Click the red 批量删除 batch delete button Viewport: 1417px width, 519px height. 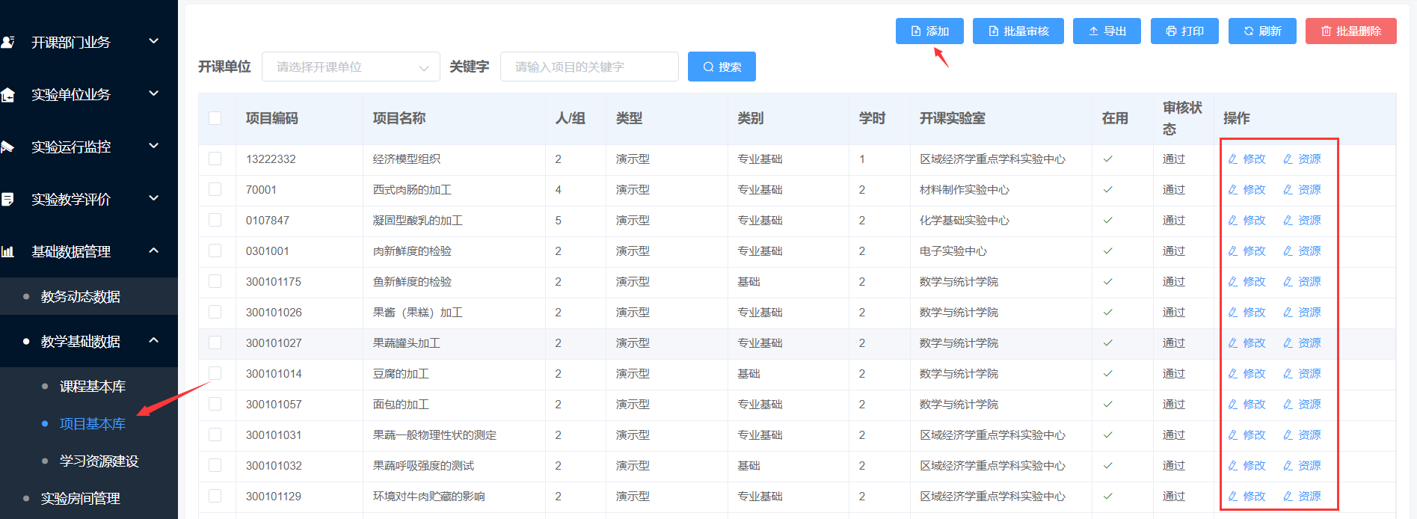[1350, 31]
